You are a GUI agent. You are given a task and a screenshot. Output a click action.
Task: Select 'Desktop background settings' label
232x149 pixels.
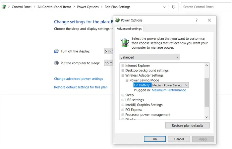pos(147,71)
